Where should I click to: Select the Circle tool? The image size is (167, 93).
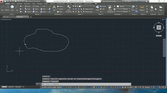point(12,8)
